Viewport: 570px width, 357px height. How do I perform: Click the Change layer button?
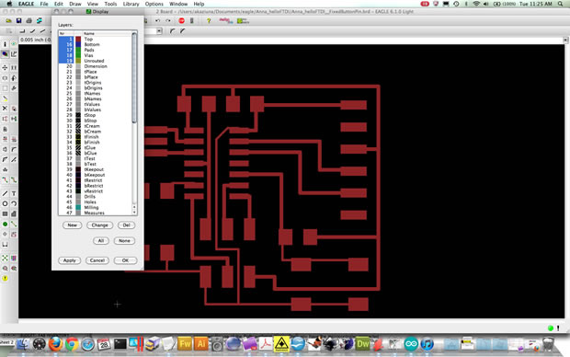point(99,225)
